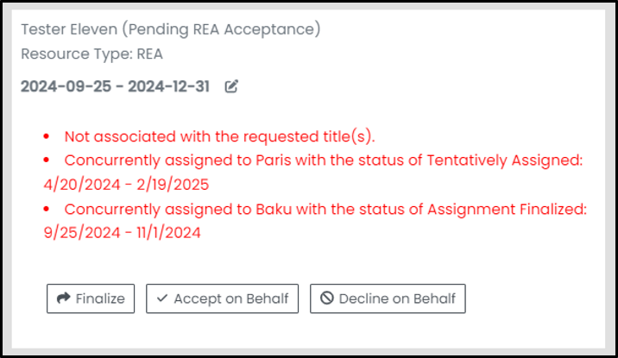Select Decline on Behalf
Screen dimensions: 618x358
(x=388, y=298)
